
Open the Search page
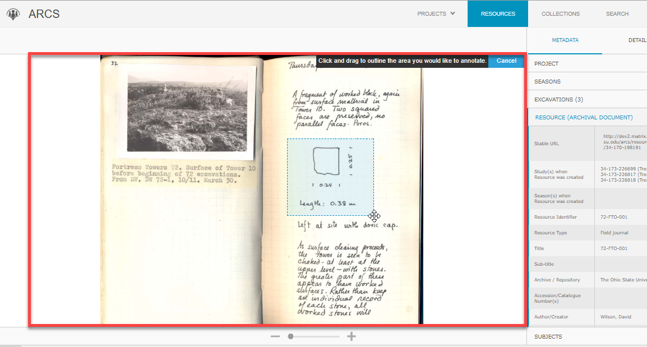tap(617, 13)
